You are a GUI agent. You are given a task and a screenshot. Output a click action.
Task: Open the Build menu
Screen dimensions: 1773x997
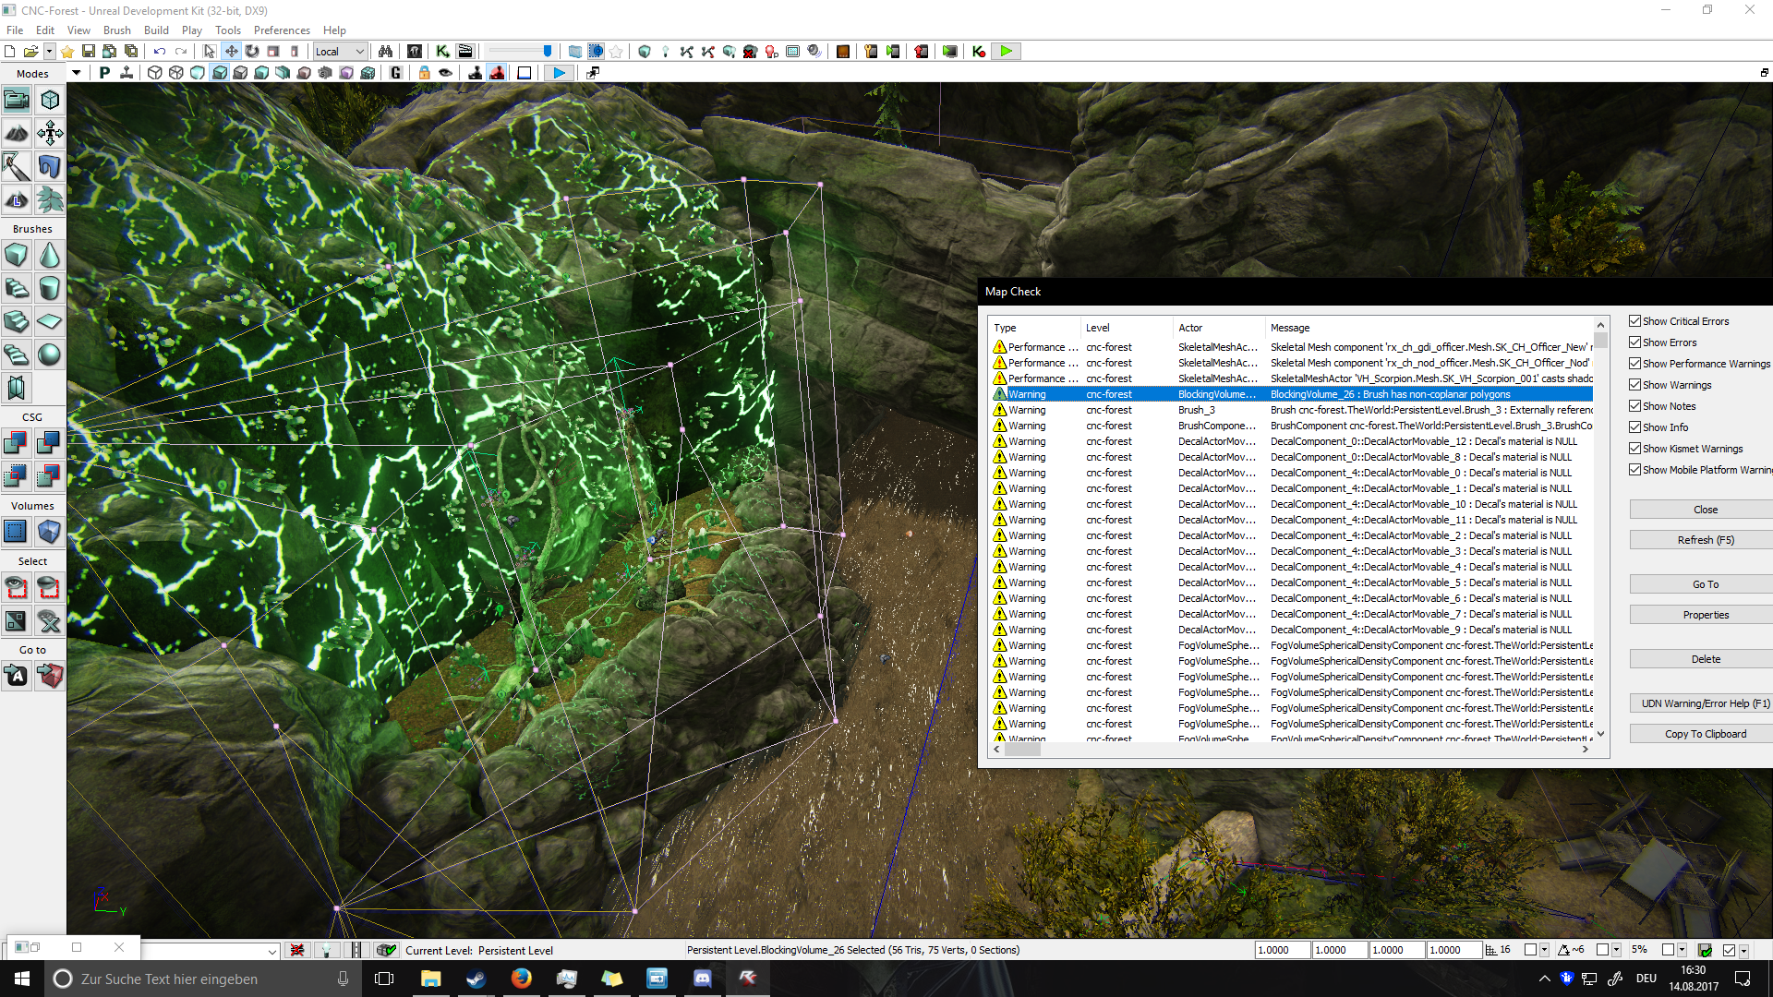[x=157, y=30]
